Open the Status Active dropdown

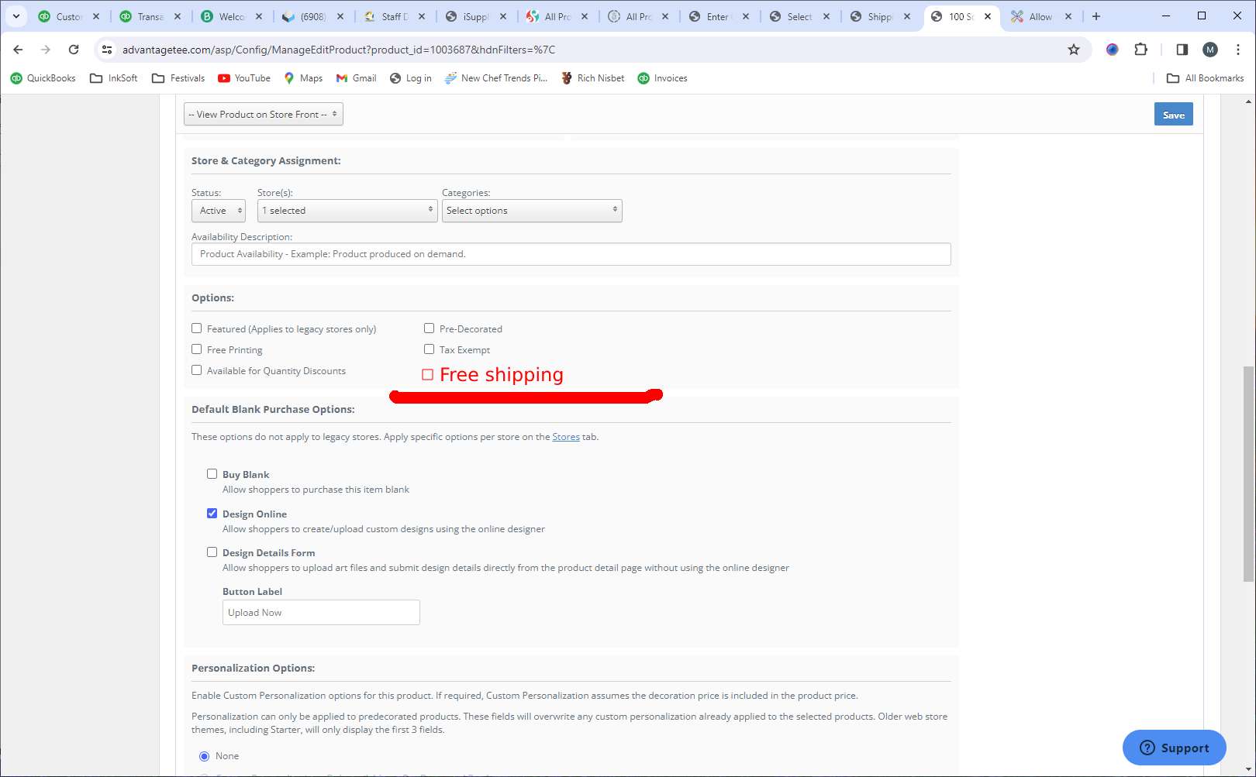pos(219,211)
